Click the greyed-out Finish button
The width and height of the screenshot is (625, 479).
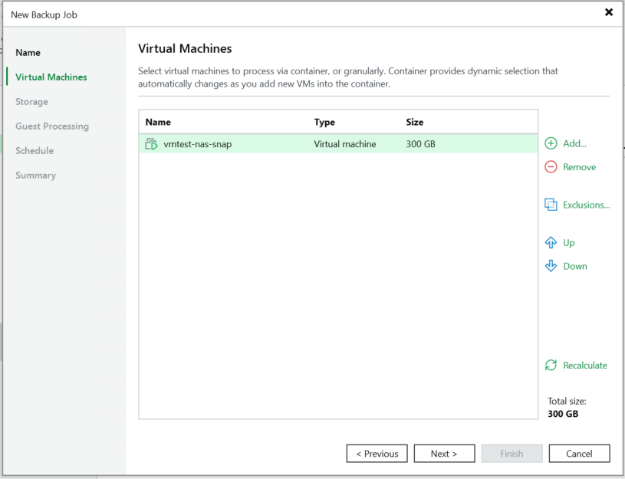click(512, 454)
